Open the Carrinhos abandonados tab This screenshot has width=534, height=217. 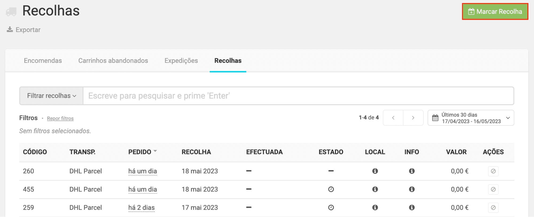point(113,61)
